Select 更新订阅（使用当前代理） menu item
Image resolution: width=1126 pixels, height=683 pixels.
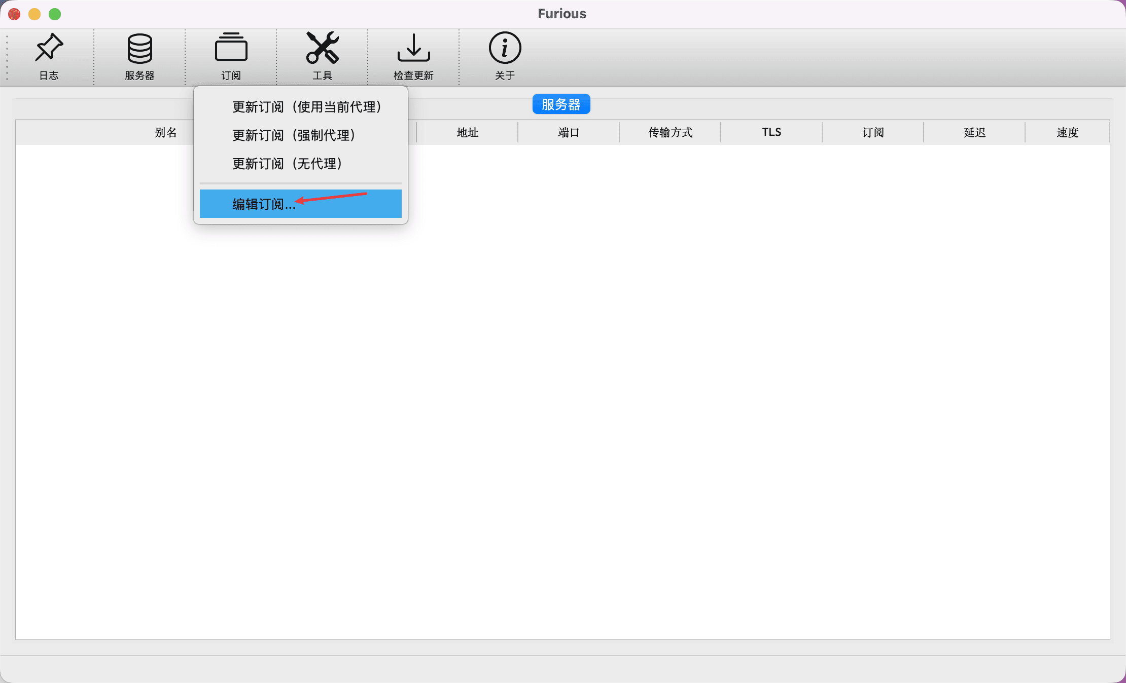point(306,107)
